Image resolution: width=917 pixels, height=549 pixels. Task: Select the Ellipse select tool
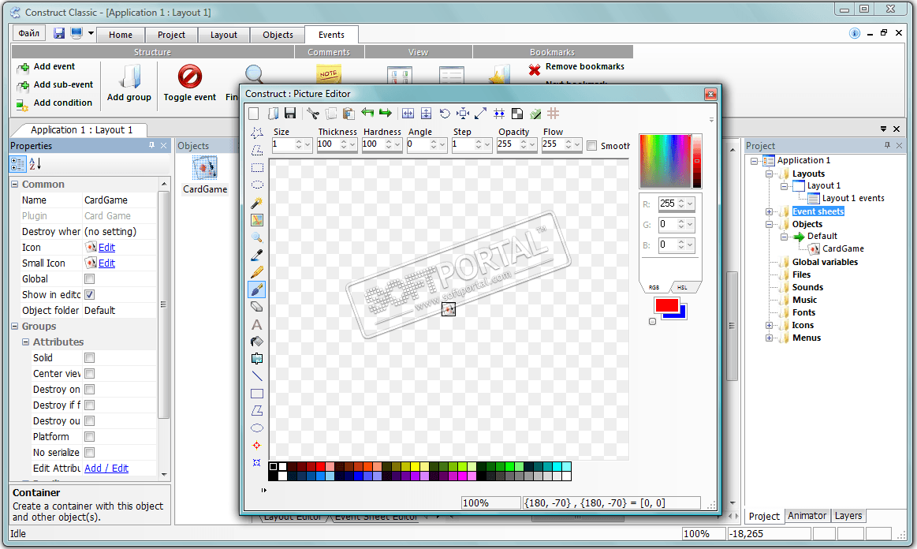point(257,185)
